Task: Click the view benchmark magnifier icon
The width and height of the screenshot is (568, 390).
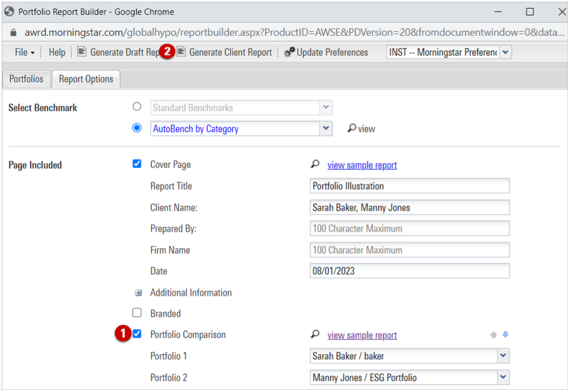Action: tap(352, 128)
